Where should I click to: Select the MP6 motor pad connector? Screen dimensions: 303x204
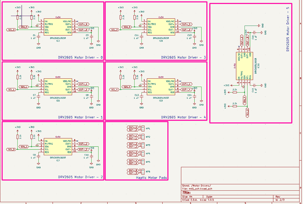143,172
